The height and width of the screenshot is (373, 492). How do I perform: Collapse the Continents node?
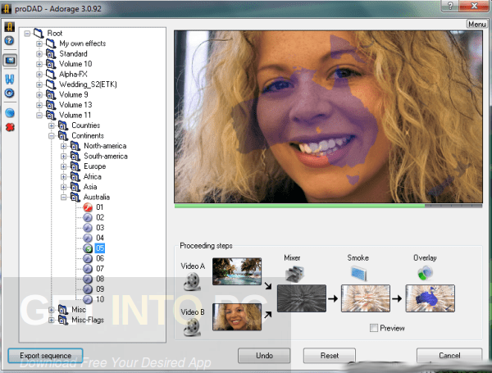(52, 136)
